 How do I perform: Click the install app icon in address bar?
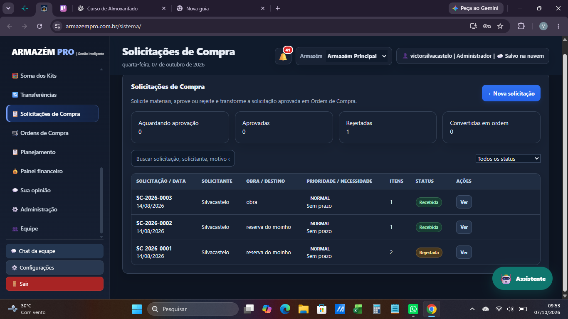[473, 26]
